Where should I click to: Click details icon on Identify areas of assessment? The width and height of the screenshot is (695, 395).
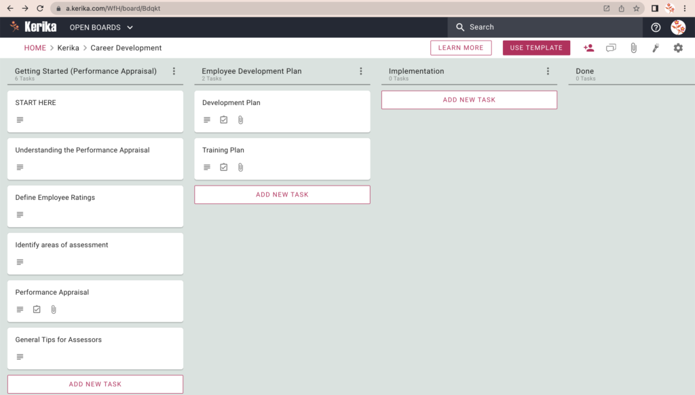pyautogui.click(x=20, y=262)
